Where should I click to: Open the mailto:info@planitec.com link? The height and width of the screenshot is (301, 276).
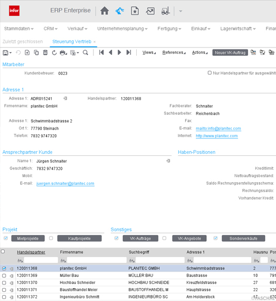218,129
